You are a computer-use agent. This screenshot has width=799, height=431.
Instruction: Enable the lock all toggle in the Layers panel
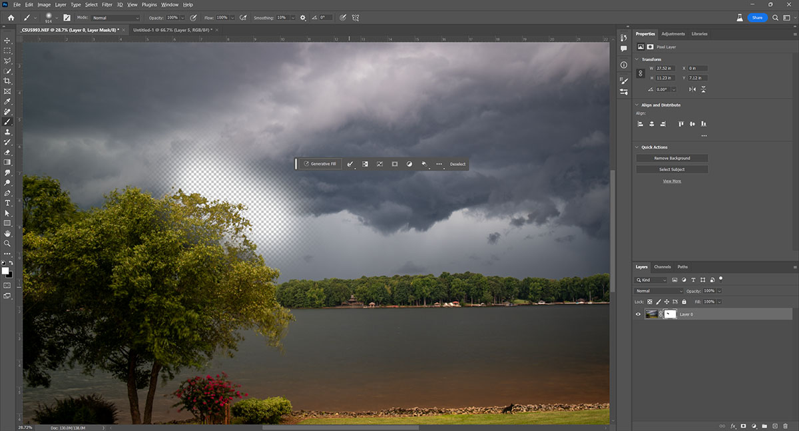[x=684, y=302]
